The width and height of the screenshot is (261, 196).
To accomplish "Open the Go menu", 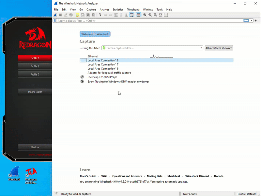I will pyautogui.click(x=81, y=10).
